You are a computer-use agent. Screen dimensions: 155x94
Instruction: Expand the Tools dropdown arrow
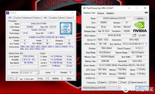click(x=47, y=78)
